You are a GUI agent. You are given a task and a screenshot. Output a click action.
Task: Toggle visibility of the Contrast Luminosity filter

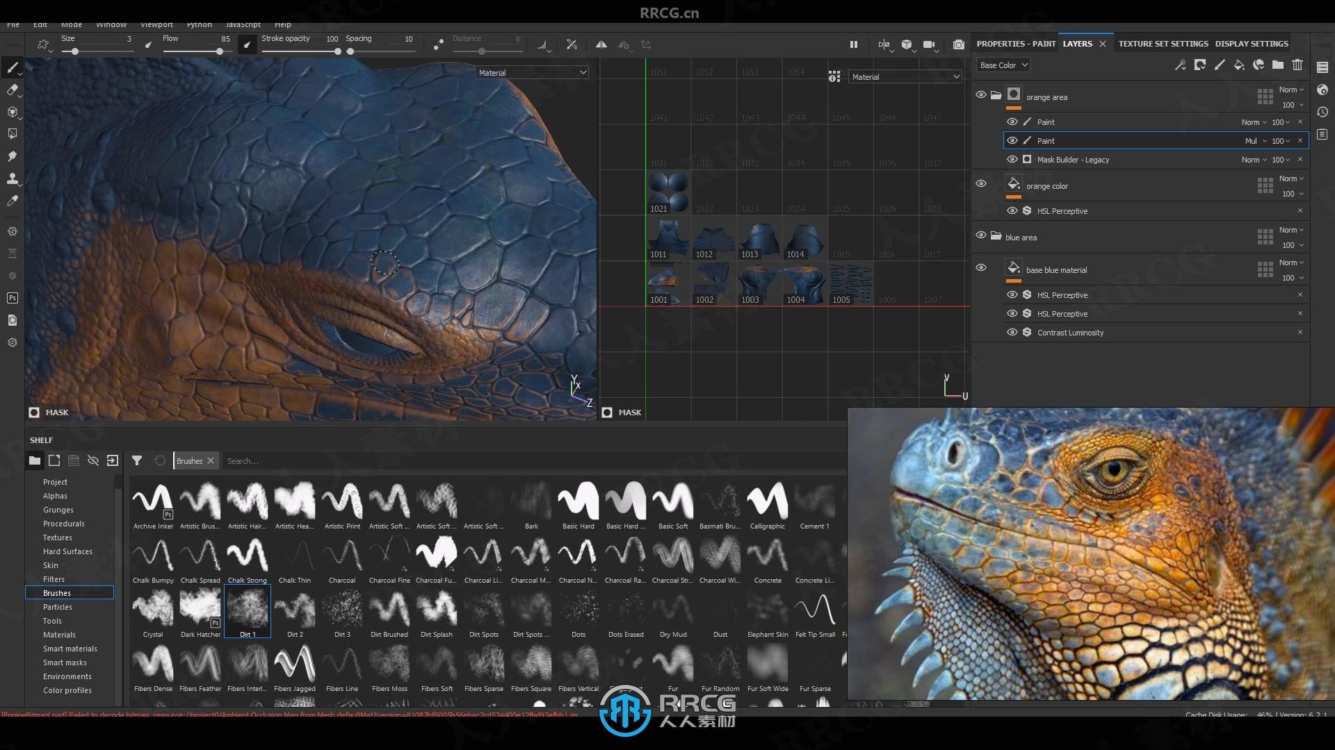(1012, 332)
